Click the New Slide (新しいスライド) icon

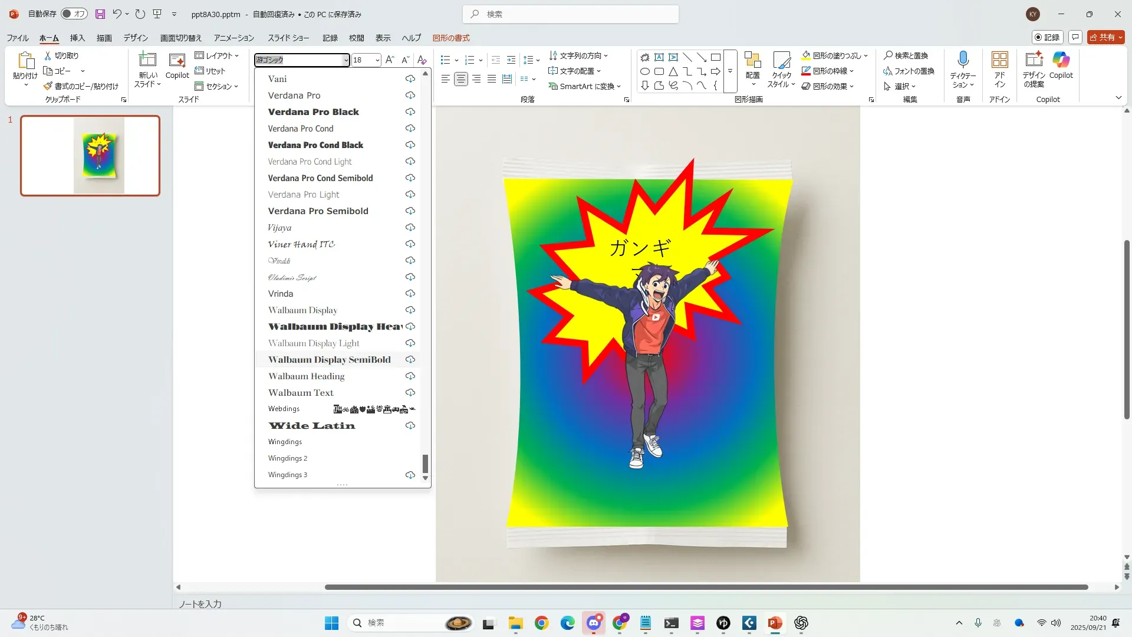tap(147, 60)
